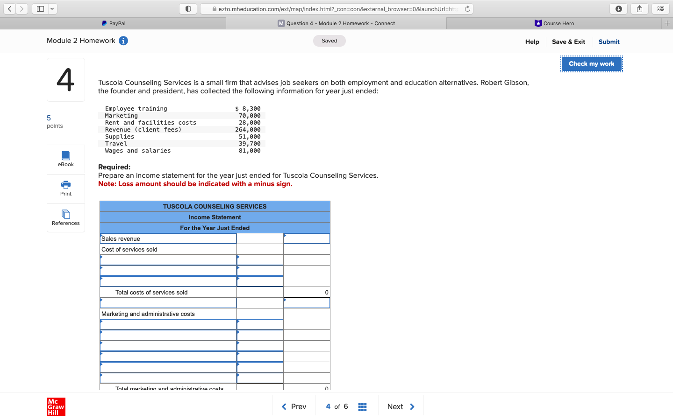
Task: Click first amount cell under Cost of services sold
Action: tap(260, 260)
